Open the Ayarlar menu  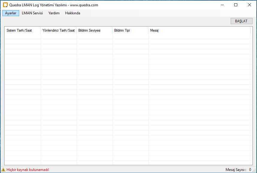point(11,13)
